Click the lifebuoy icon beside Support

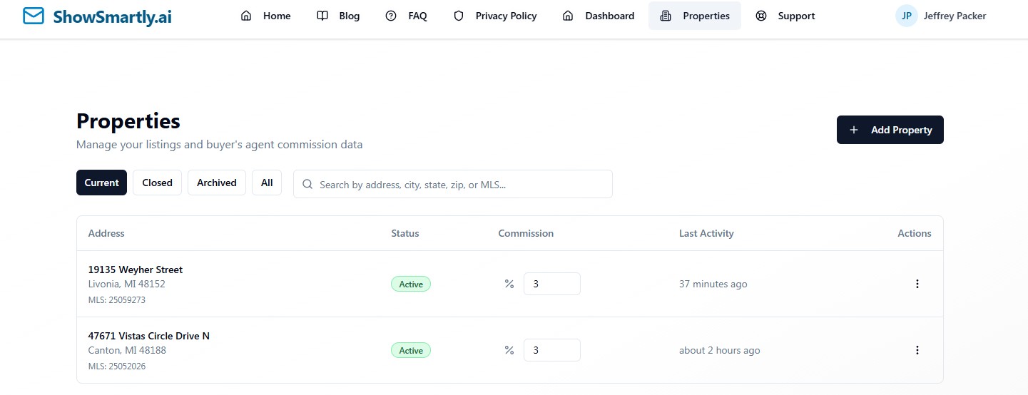[x=761, y=16]
